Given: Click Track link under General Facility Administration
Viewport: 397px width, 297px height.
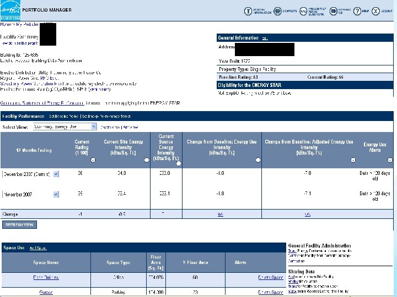Looking at the screenshot, I should [x=292, y=251].
